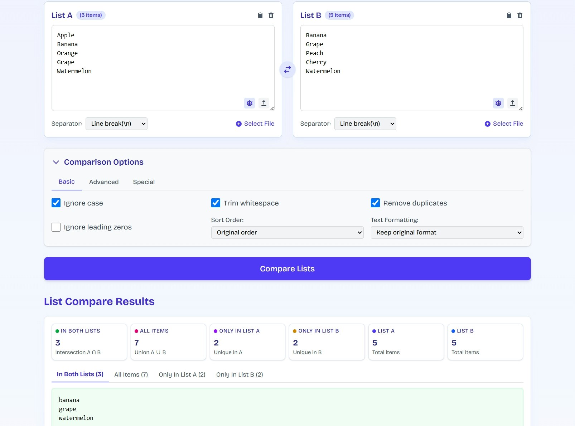Click the List B total items card

click(x=485, y=342)
